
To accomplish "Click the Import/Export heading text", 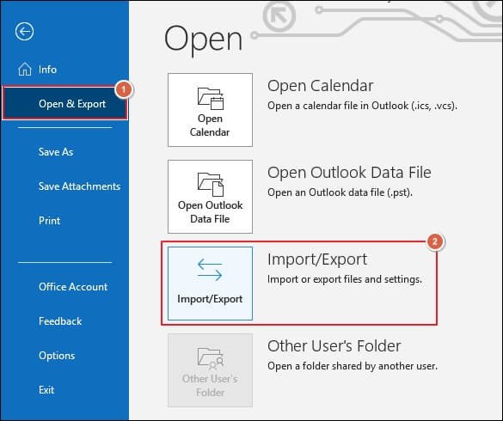I will click(317, 259).
